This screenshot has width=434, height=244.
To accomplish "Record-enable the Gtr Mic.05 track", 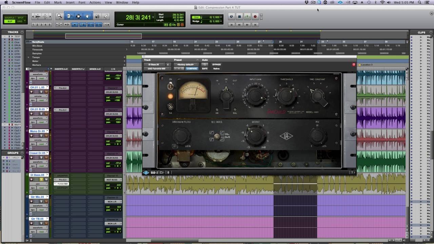I will (x=32, y=201).
